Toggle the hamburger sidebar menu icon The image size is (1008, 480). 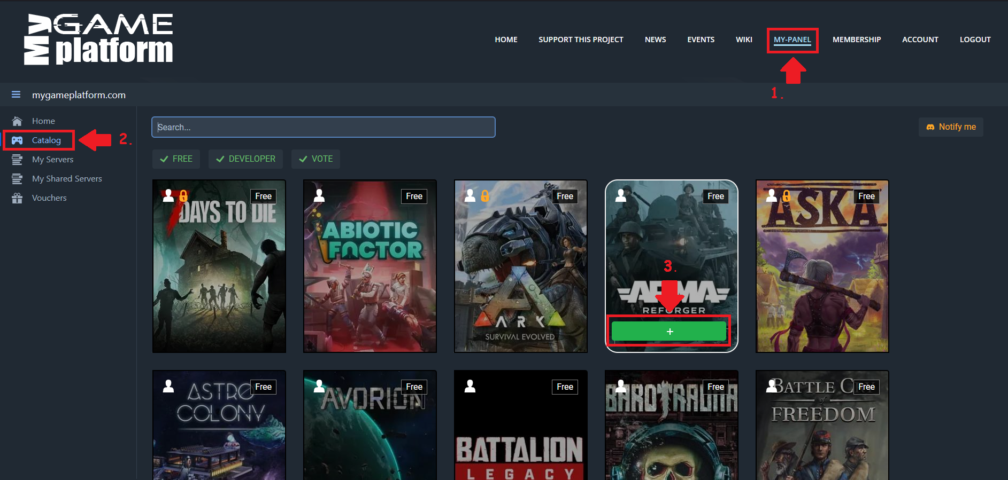coord(16,95)
